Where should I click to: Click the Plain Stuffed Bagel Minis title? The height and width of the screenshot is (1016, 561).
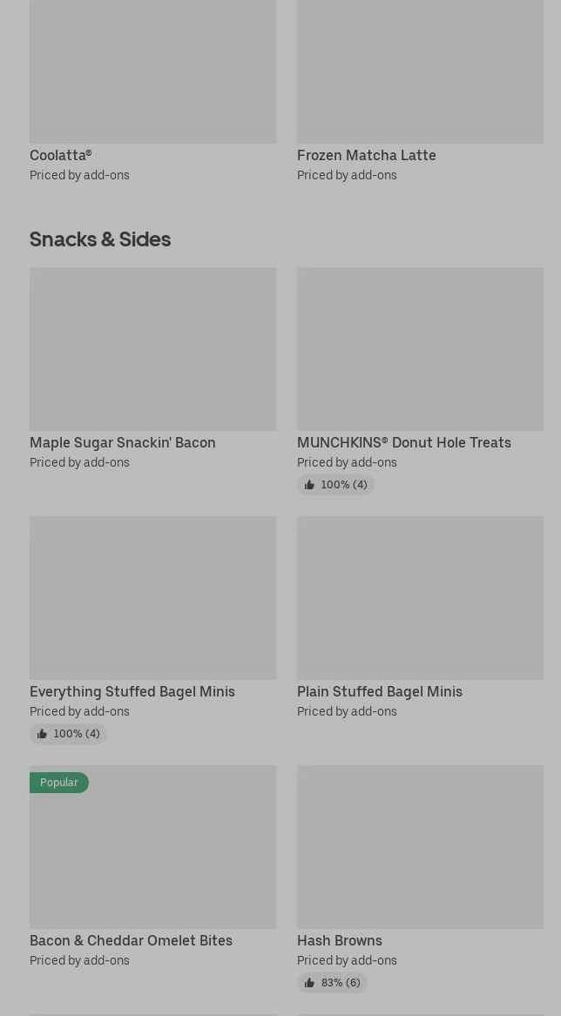(379, 691)
